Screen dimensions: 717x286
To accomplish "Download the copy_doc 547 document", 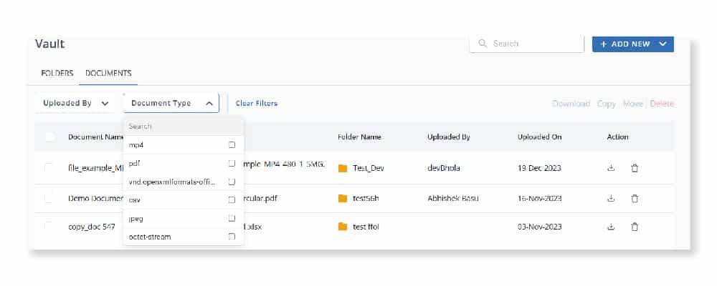I will (610, 227).
